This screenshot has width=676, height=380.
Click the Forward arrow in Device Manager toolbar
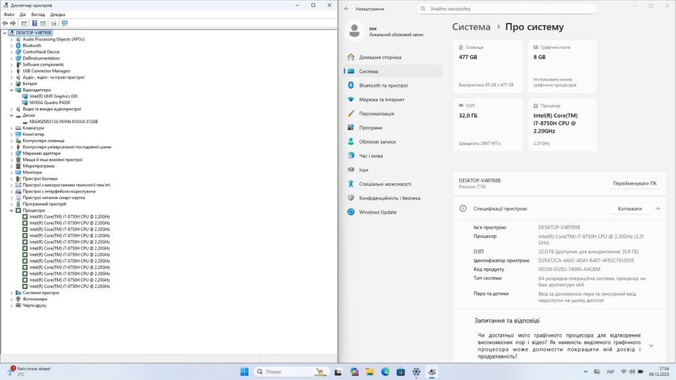coord(13,23)
